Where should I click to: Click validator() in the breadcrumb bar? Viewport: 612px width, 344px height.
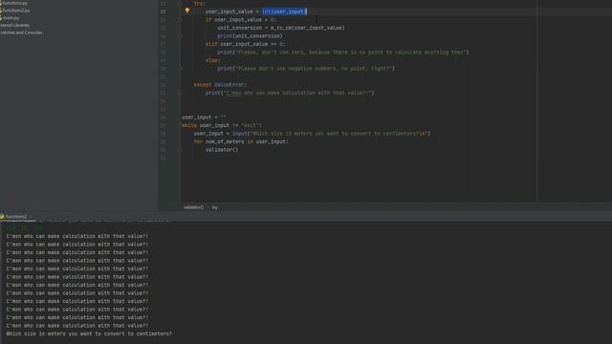point(193,207)
